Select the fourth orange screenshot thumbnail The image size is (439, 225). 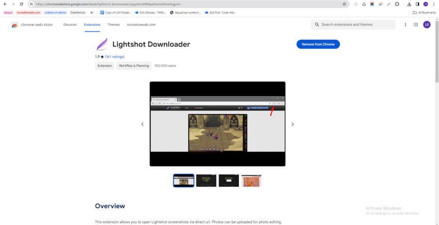click(x=252, y=180)
